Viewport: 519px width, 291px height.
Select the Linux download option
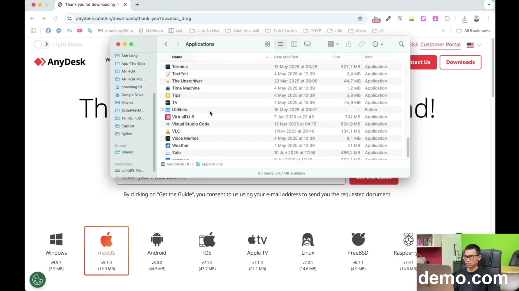[x=308, y=251]
